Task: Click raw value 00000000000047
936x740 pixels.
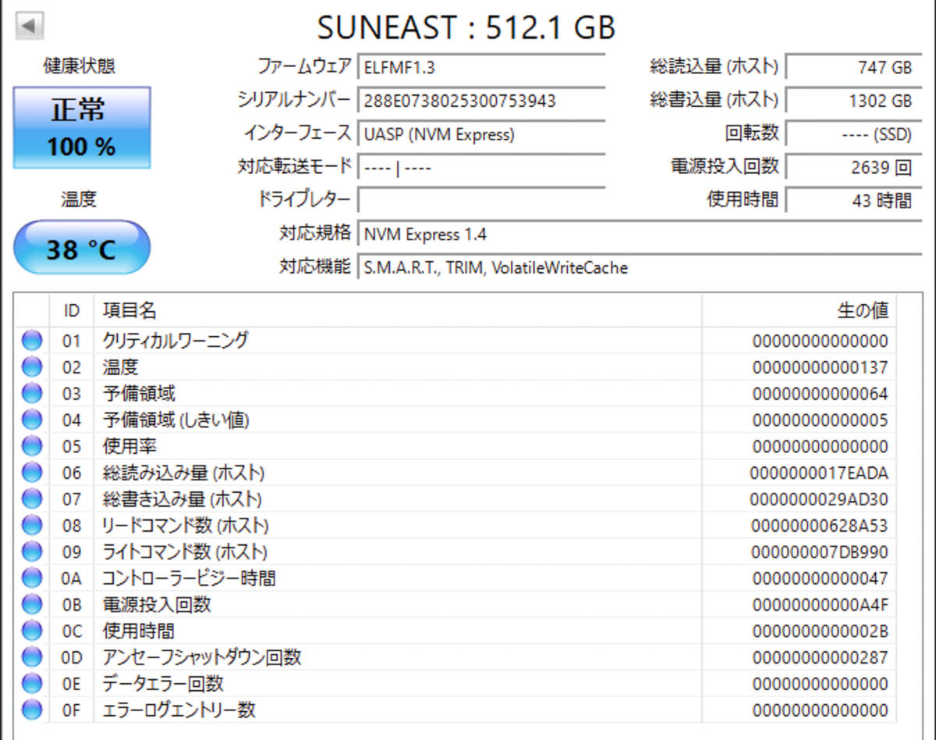Action: click(x=820, y=579)
